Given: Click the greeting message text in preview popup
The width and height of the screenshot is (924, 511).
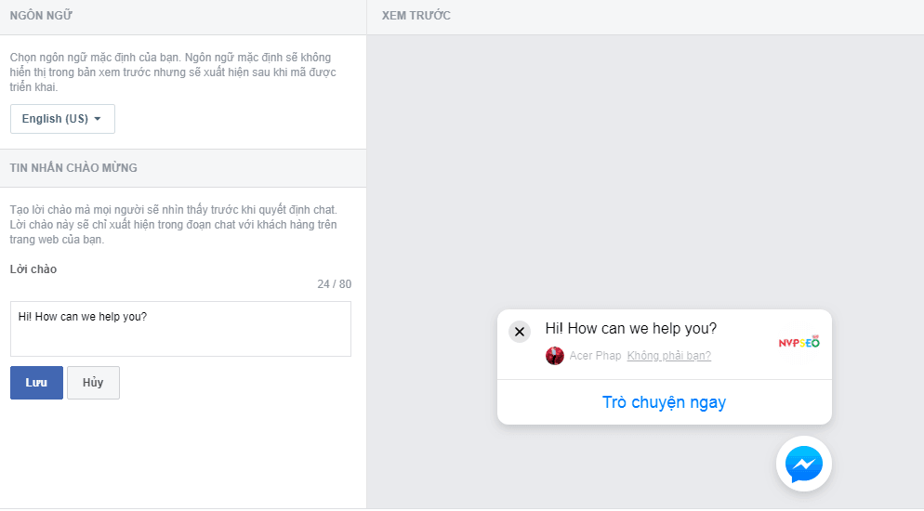Looking at the screenshot, I should 630,328.
